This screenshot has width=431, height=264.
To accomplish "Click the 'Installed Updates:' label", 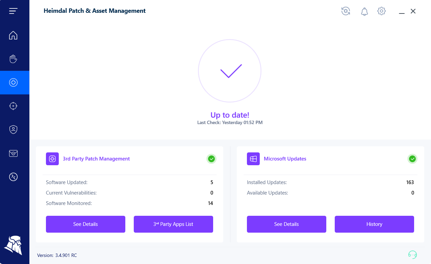I will coord(267,182).
